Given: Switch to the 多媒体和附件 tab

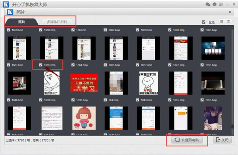Looking at the screenshot, I should 57,22.
